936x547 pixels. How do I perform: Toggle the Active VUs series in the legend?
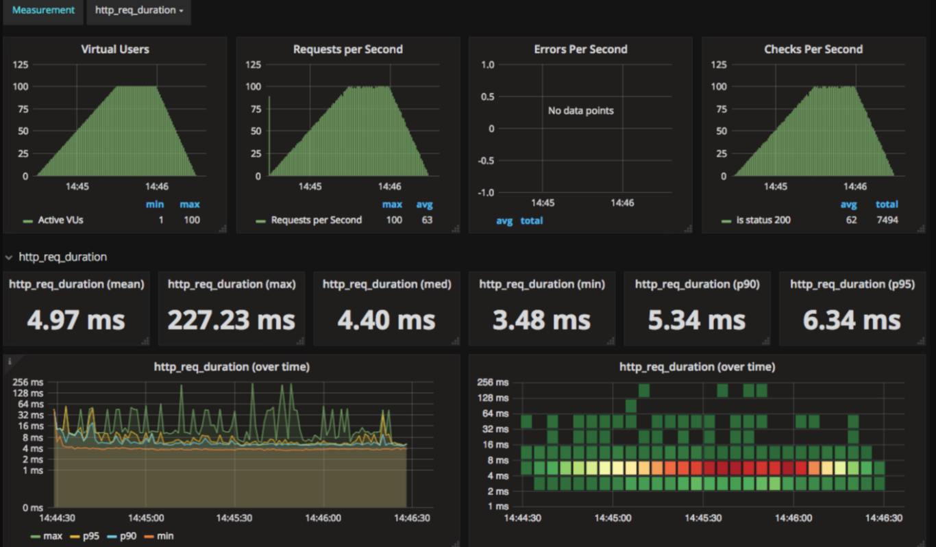click(60, 220)
